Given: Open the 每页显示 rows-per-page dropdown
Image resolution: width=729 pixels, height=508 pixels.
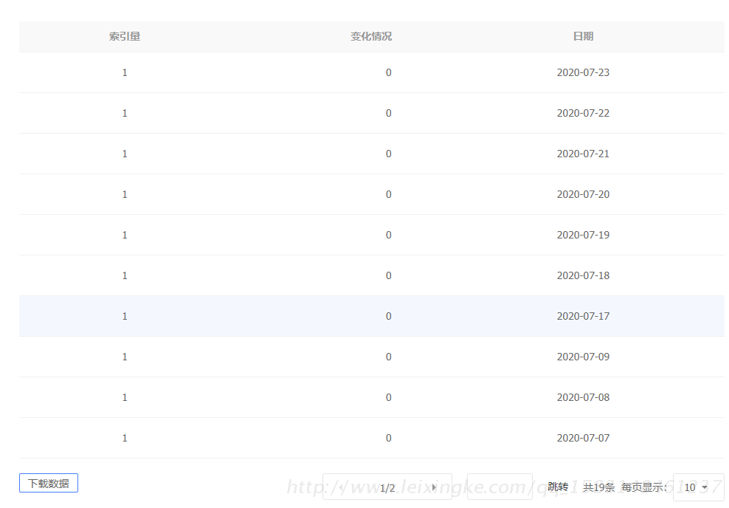Looking at the screenshot, I should click(x=698, y=487).
